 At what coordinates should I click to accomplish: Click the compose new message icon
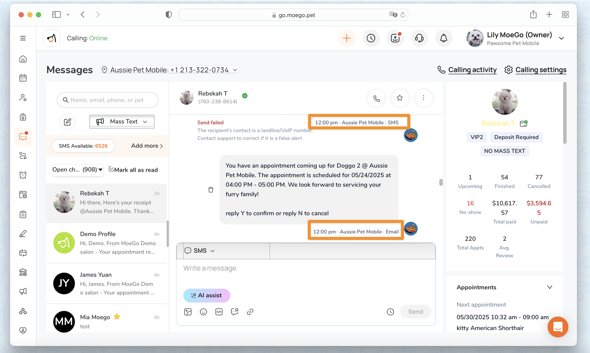click(x=67, y=122)
